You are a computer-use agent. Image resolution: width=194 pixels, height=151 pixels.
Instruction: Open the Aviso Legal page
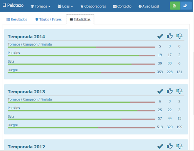149,6
